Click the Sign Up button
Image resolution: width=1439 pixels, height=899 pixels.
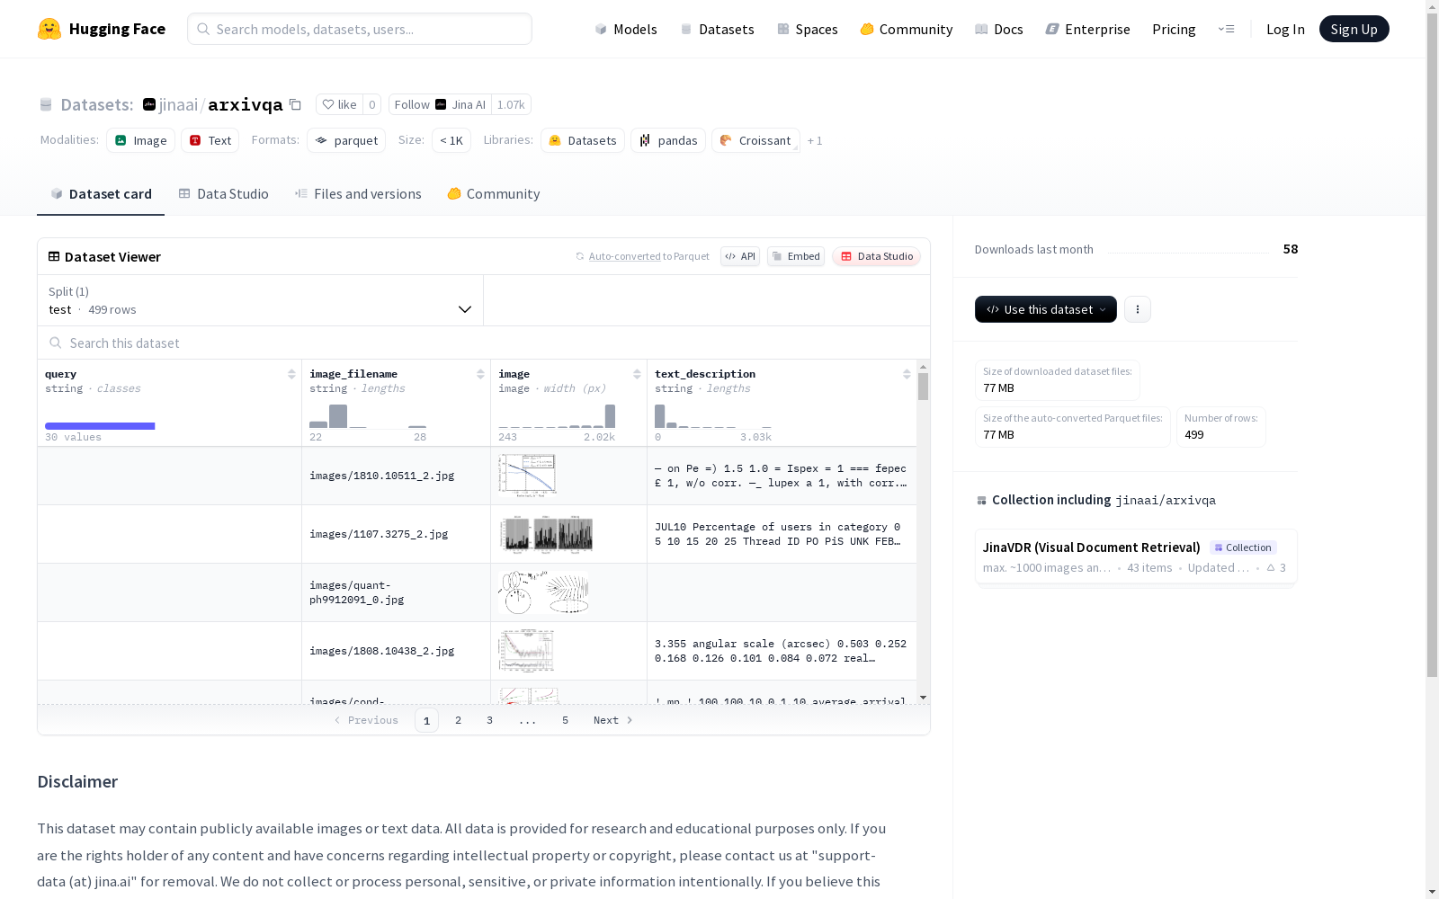point(1354,29)
